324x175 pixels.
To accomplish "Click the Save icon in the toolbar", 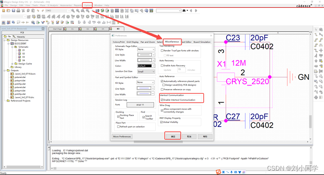I will 13,11.
